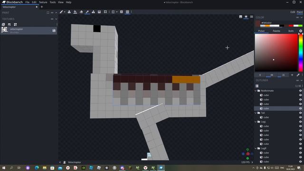Viewport: 304px width, 171px height.
Task: Switch to the Palette tab
Action: (x=276, y=31)
